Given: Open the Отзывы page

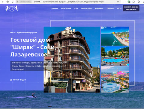Looking at the screenshot, I should tap(110, 8).
